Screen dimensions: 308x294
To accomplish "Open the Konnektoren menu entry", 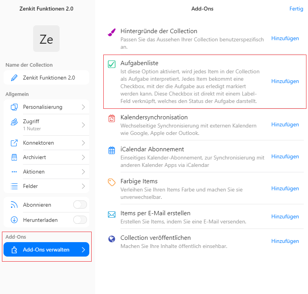I will click(x=46, y=143).
